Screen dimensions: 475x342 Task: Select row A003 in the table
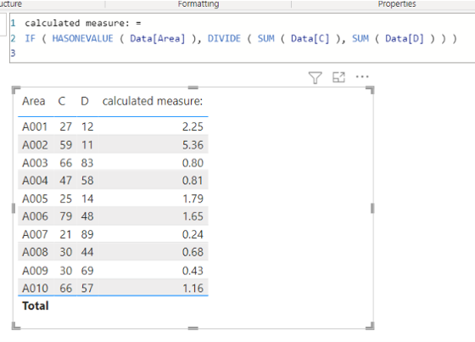113,163
